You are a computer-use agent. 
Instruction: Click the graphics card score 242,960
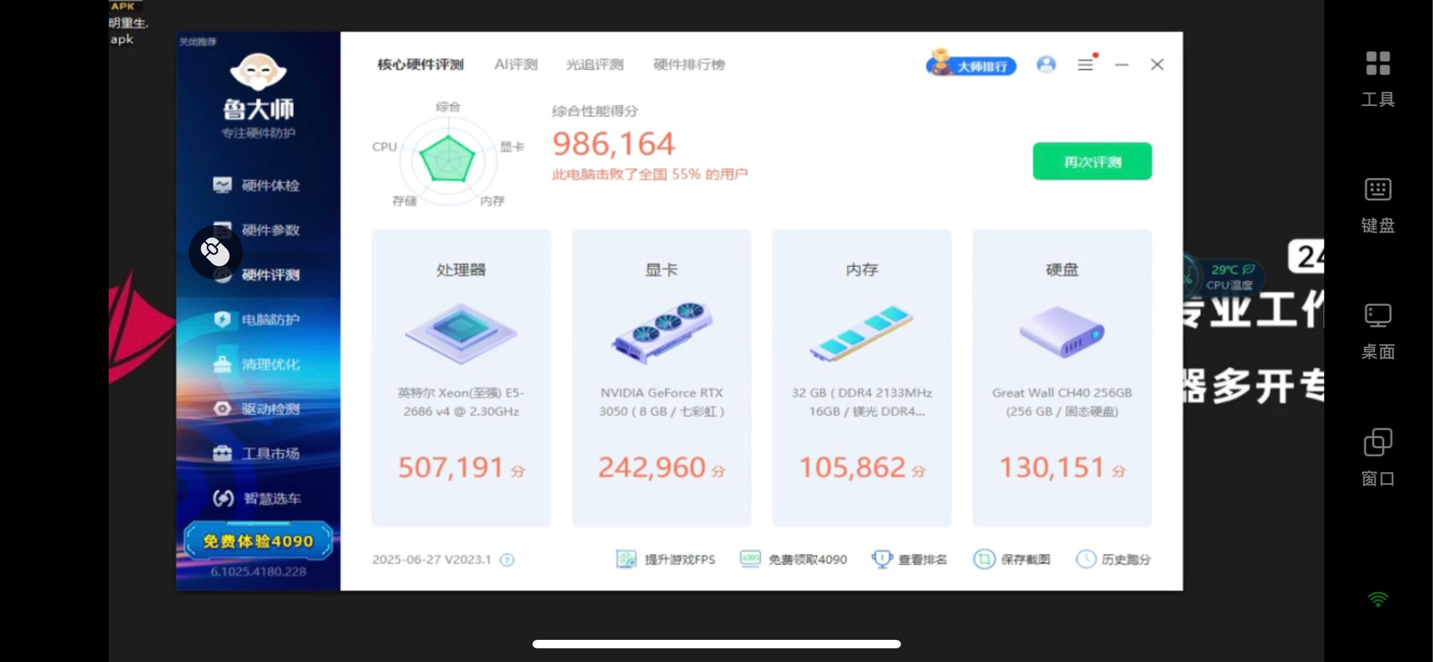click(652, 468)
